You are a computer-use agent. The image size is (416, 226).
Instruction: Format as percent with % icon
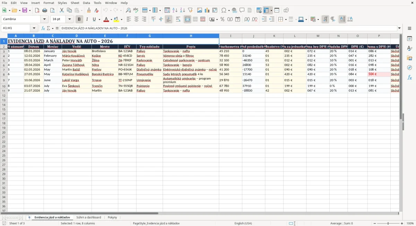point(223,19)
